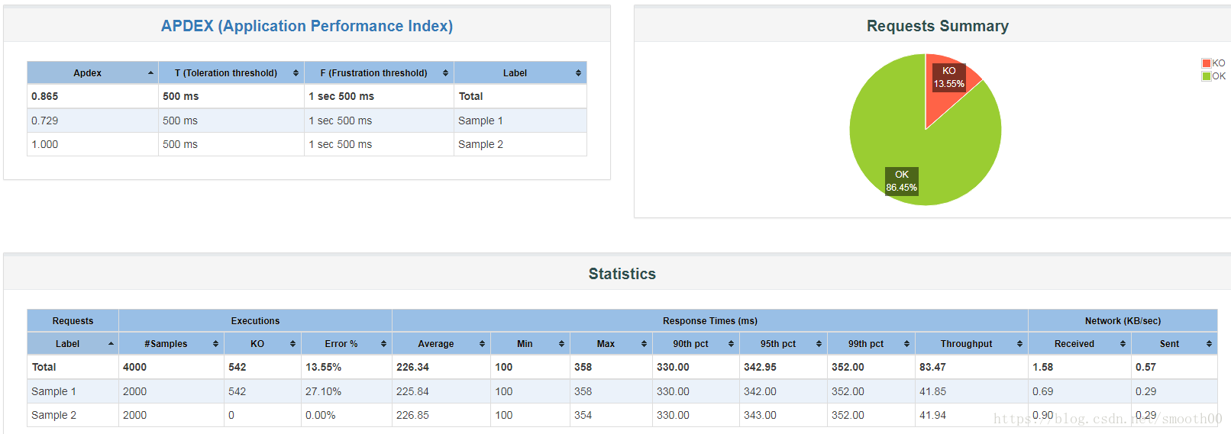Click Error % column header text
The image size is (1231, 434).
(341, 344)
